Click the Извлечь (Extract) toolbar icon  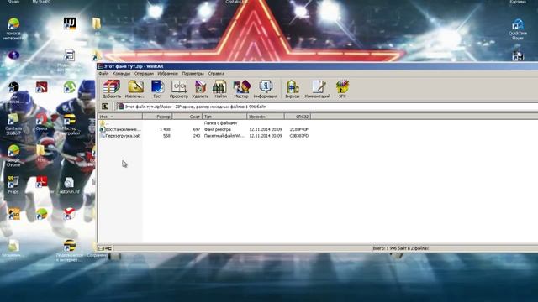coord(135,89)
